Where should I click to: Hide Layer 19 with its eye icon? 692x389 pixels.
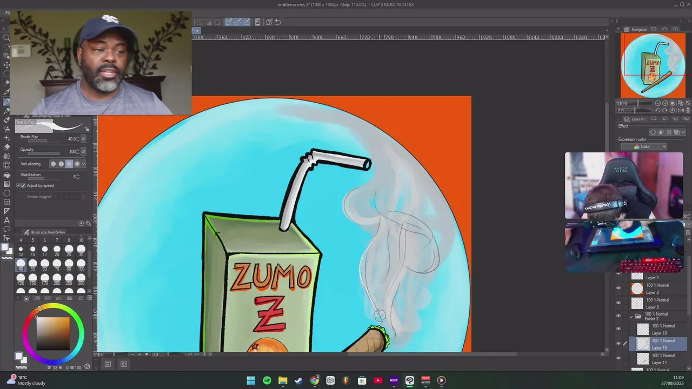coord(618,344)
